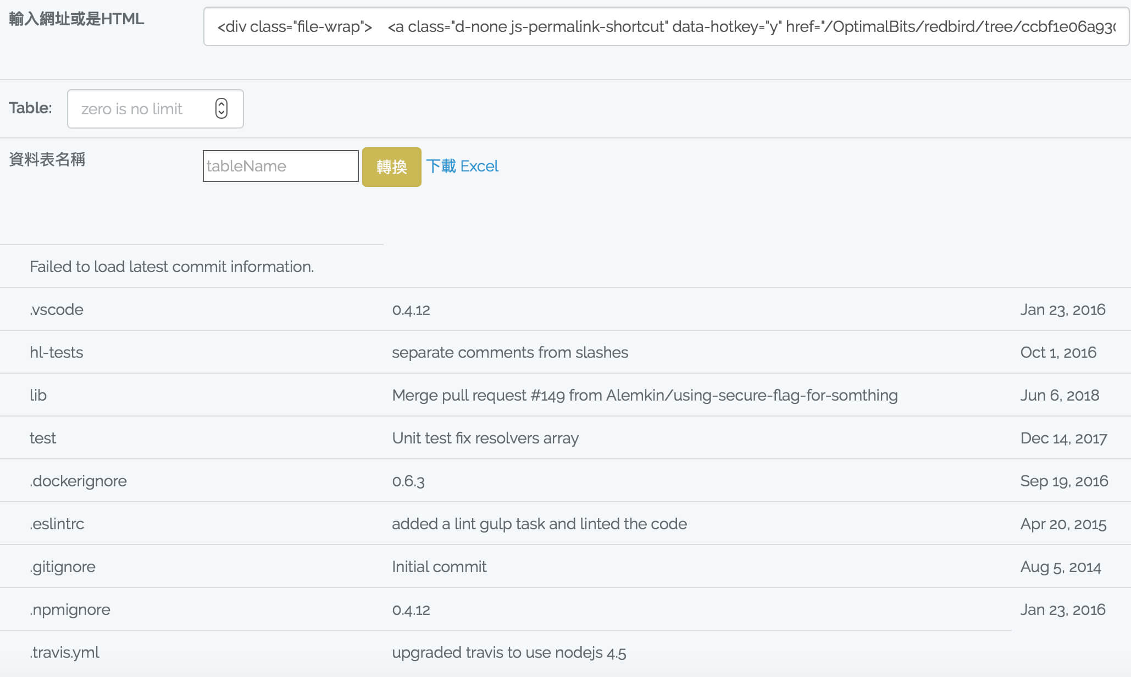The image size is (1131, 677).
Task: Focus the Table limit number field
Action: coord(155,109)
